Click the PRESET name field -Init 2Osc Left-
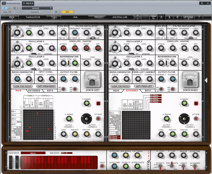Image resolution: width=212 pixels, height=174 pixels. (120, 17)
